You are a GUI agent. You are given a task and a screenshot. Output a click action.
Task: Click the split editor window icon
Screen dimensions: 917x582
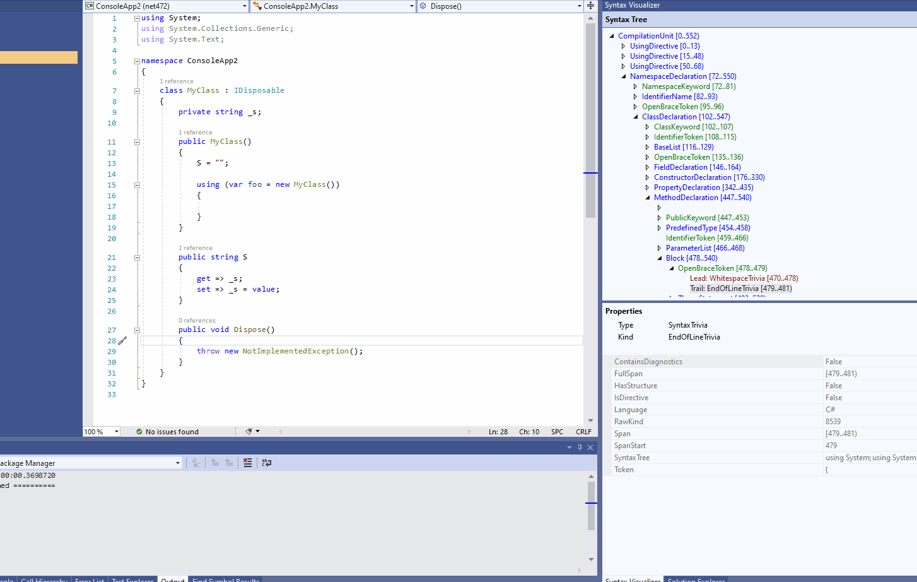click(x=591, y=6)
